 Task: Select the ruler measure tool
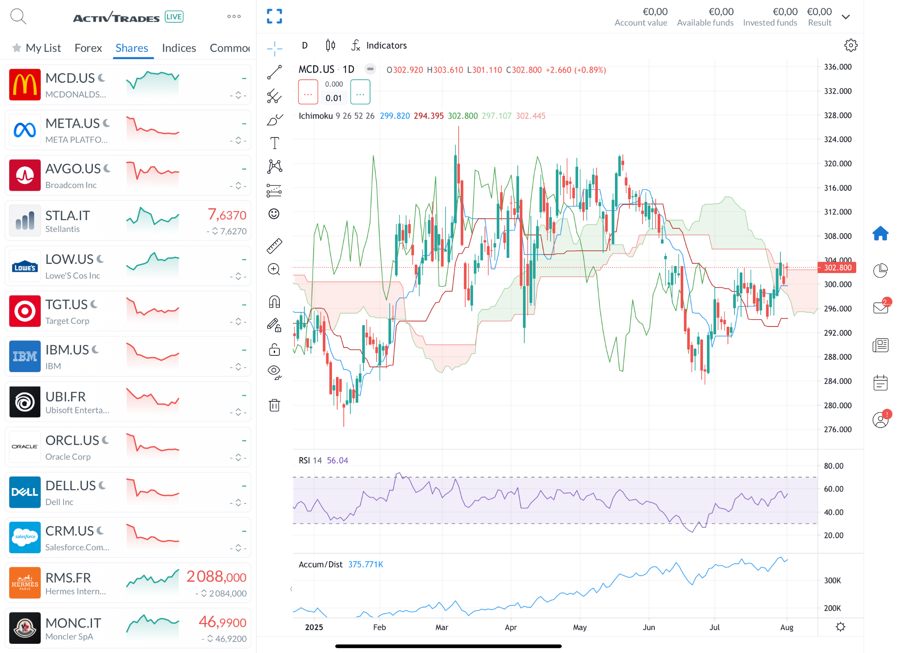point(275,246)
